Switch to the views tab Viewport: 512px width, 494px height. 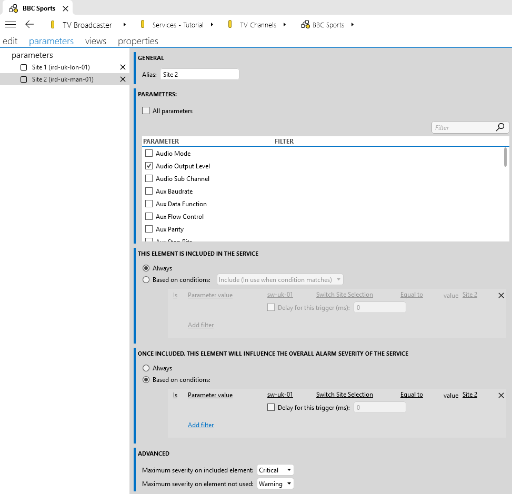[96, 41]
